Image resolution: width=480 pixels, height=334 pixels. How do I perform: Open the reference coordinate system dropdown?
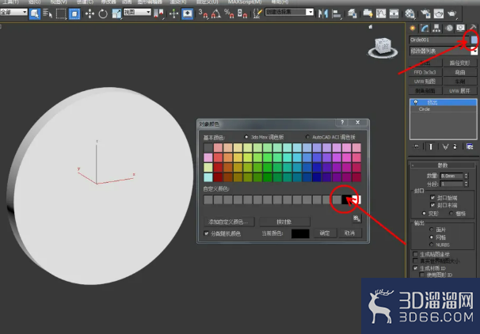[x=138, y=12]
